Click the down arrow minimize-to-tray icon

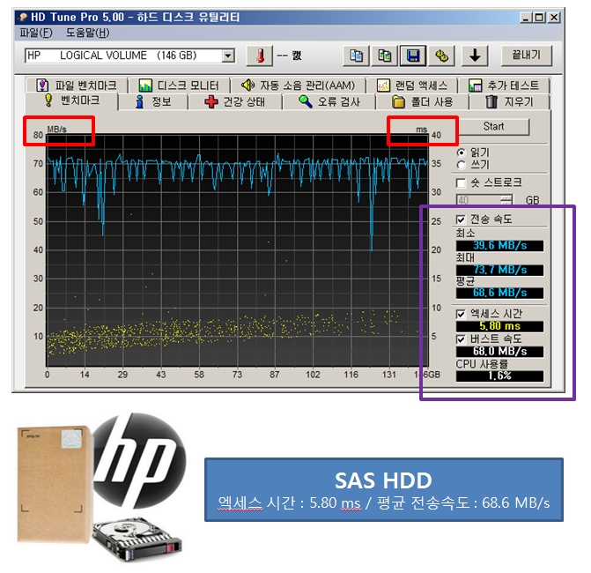[x=475, y=56]
